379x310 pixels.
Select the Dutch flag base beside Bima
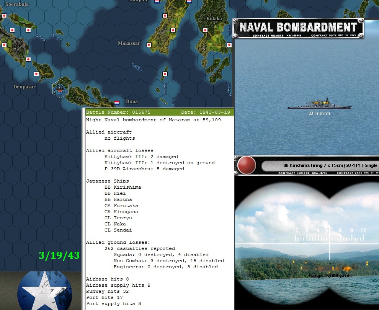tap(117, 103)
